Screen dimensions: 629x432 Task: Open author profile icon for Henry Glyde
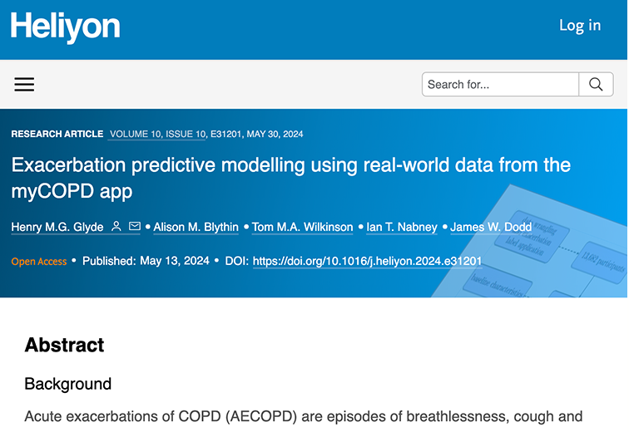click(116, 227)
